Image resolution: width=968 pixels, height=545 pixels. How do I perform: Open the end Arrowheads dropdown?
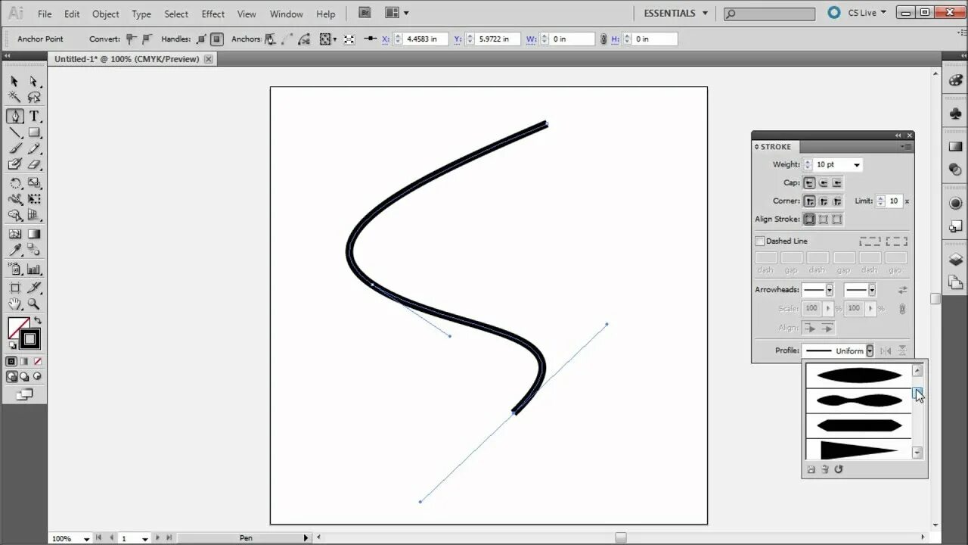[872, 290]
